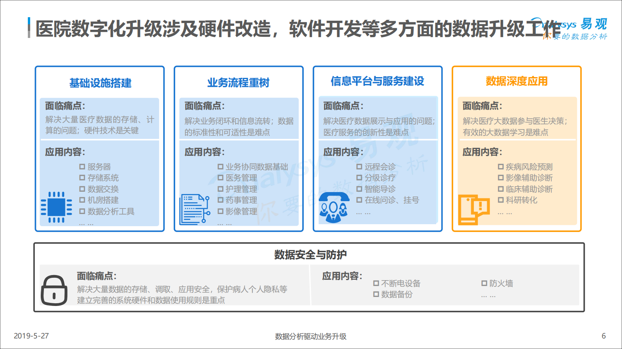The image size is (622, 349).
Task: Click the Analysys 易观 logo
Action: 569,25
